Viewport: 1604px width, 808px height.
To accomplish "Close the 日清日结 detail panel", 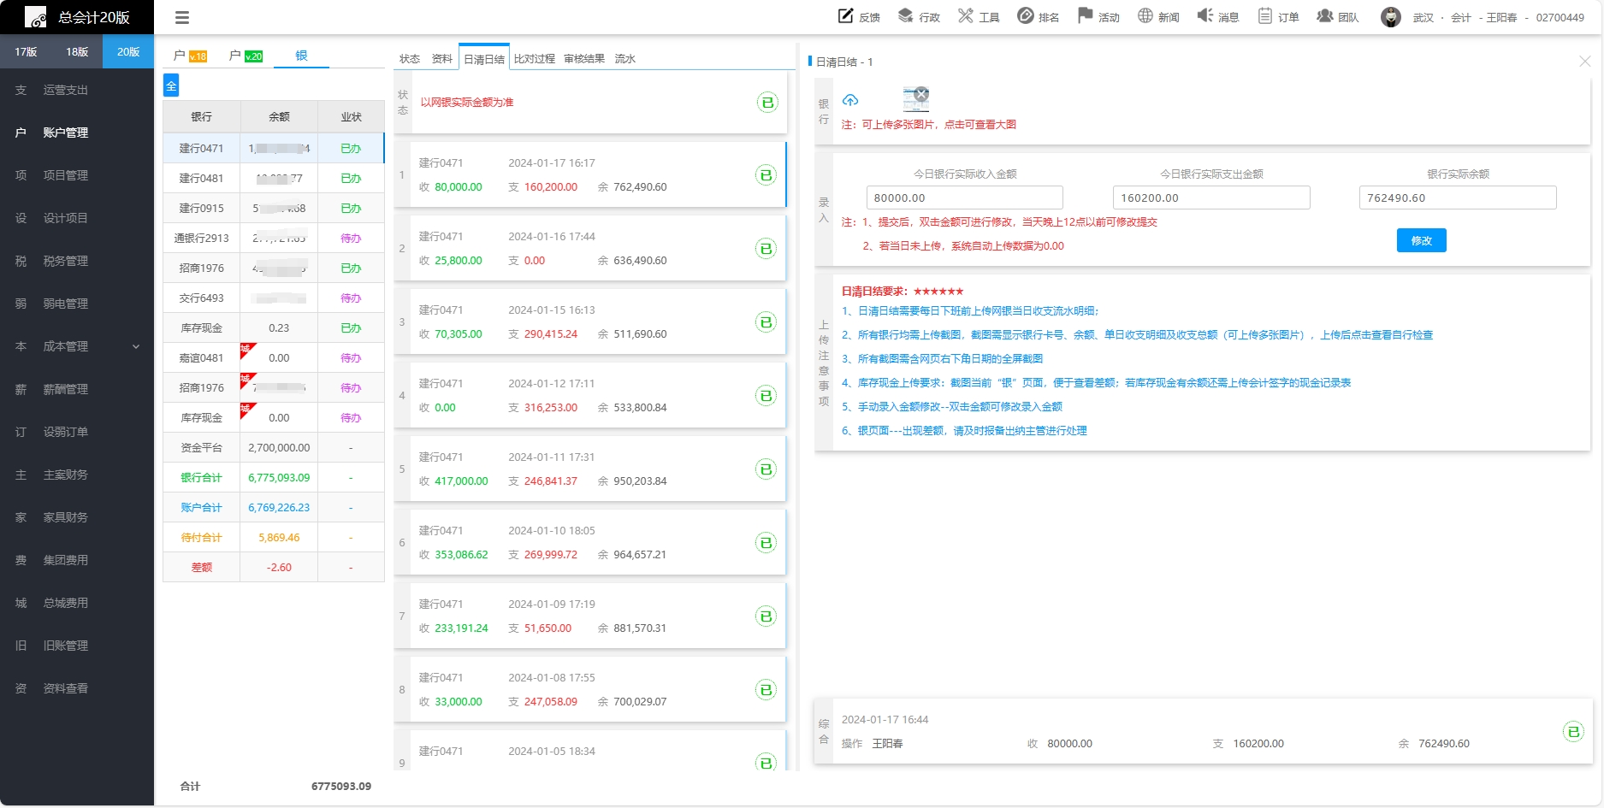I will 1584,62.
